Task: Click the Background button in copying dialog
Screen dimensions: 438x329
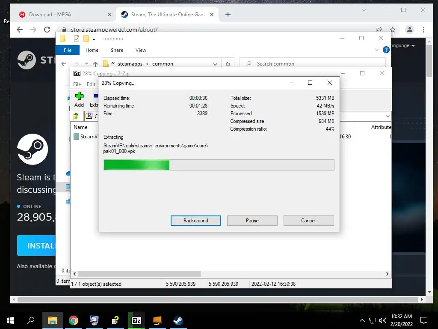Action: pos(195,221)
